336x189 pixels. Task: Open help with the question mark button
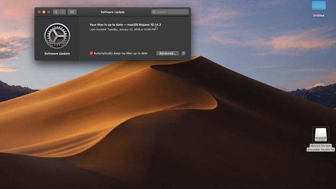tap(183, 54)
